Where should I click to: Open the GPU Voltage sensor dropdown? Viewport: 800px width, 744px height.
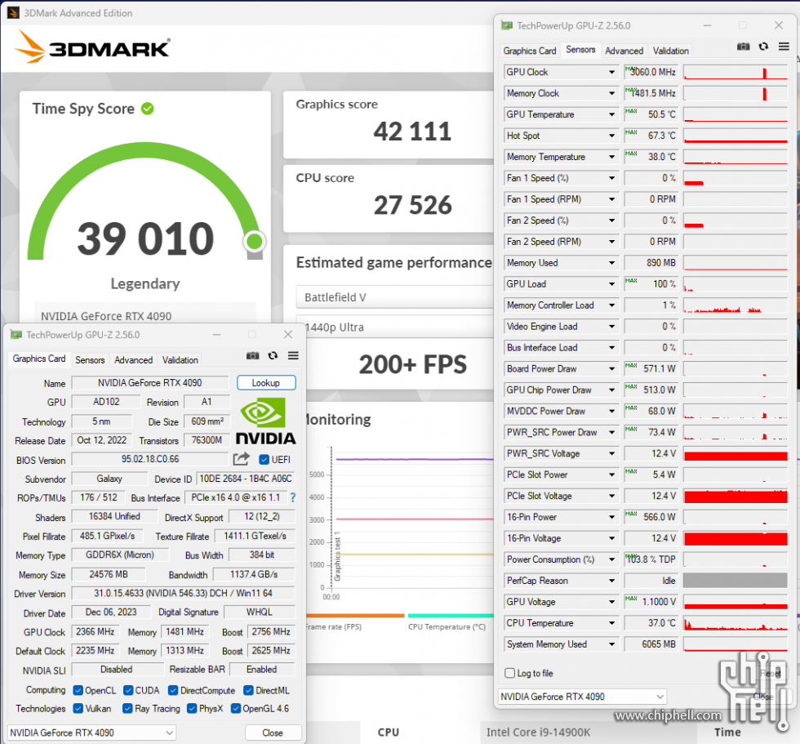click(x=611, y=602)
